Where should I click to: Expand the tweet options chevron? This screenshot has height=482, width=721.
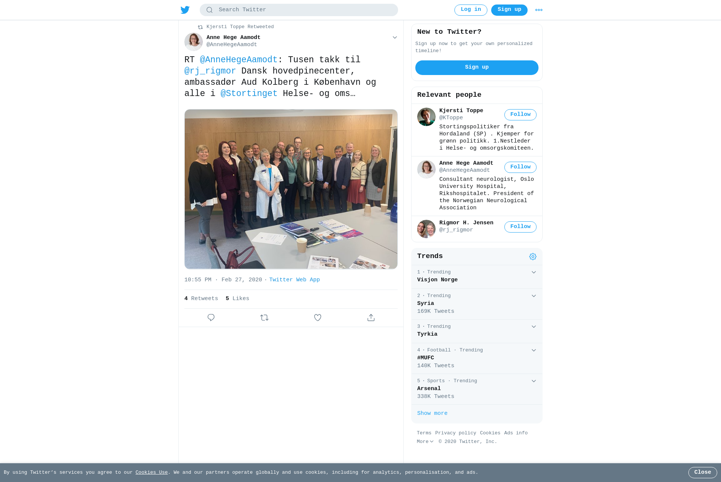point(395,38)
